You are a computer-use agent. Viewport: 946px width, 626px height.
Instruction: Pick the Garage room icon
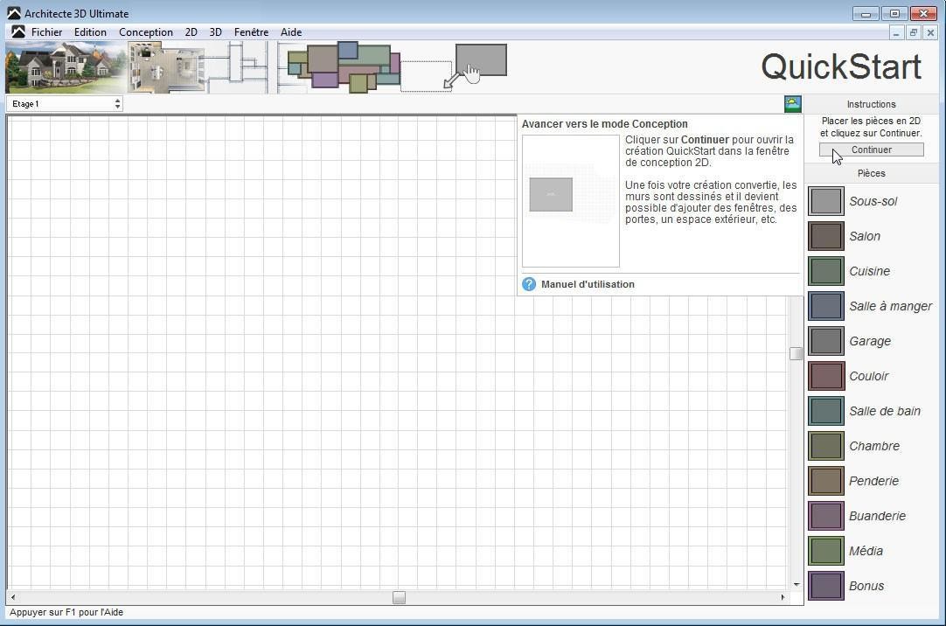coord(826,341)
